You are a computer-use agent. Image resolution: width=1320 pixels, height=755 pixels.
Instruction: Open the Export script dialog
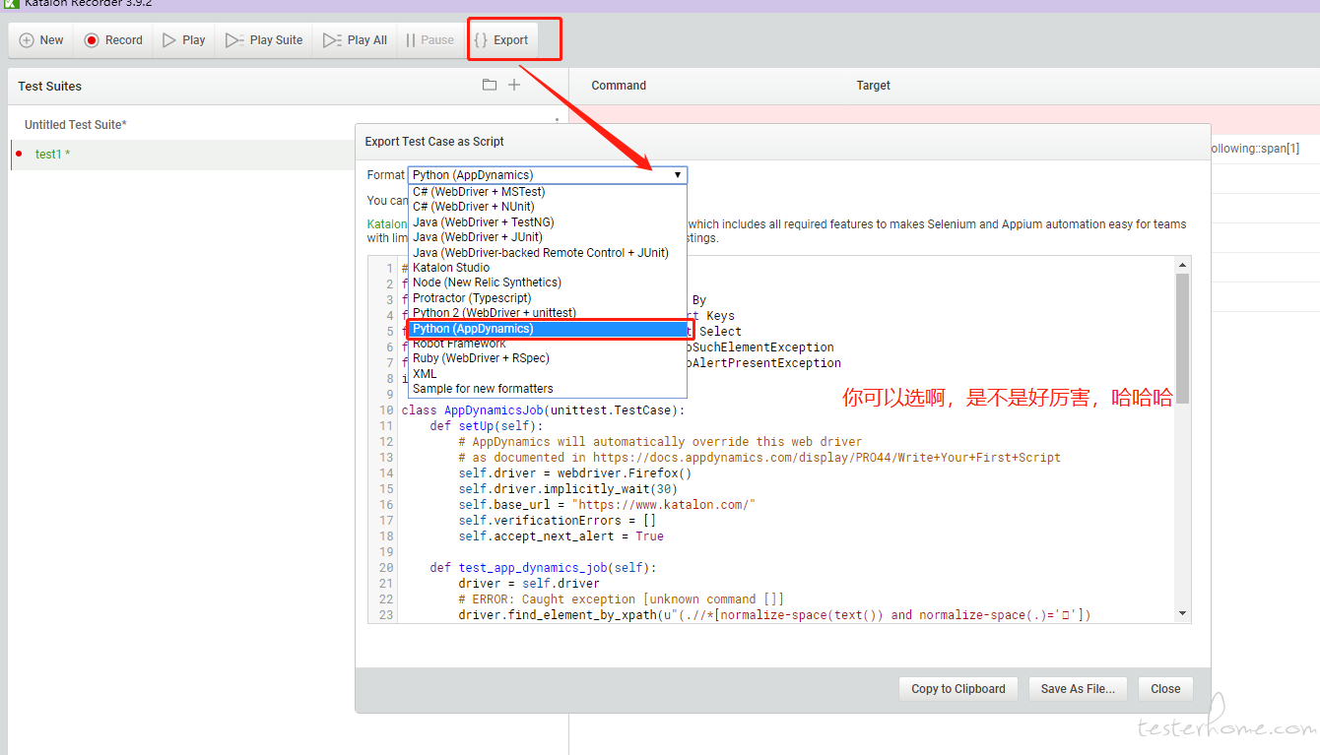501,40
